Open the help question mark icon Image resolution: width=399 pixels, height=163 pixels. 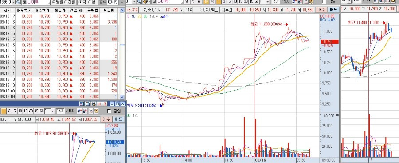[105, 104]
